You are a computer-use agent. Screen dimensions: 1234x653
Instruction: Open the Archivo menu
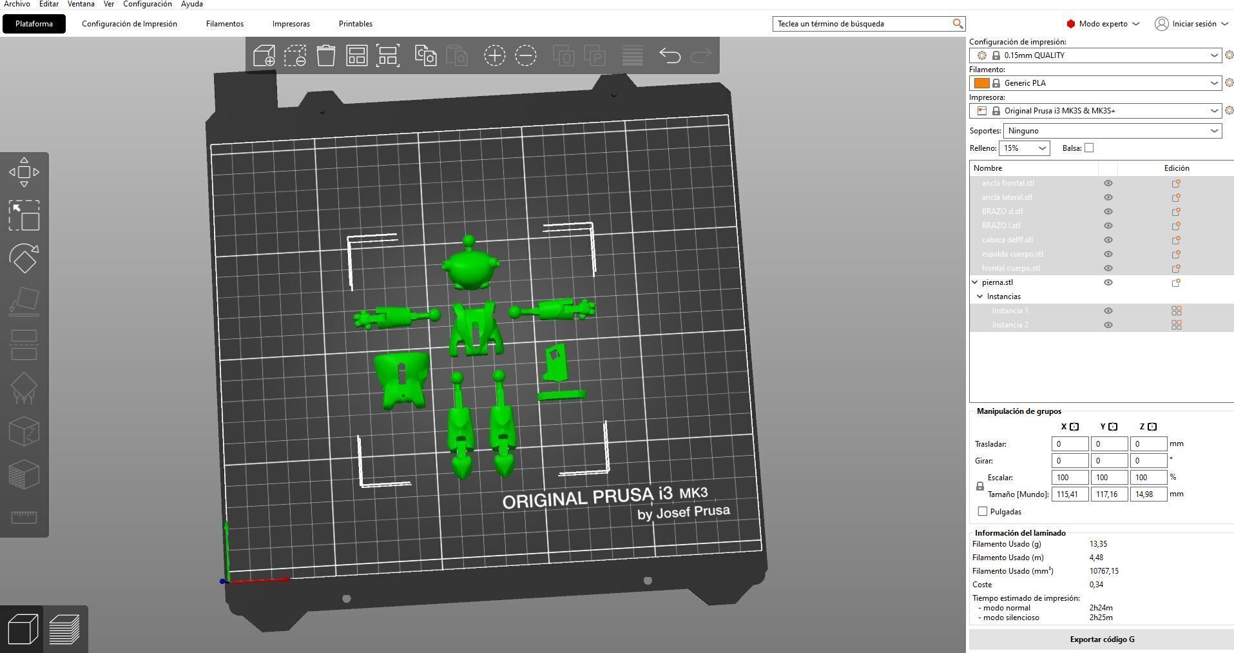[17, 4]
